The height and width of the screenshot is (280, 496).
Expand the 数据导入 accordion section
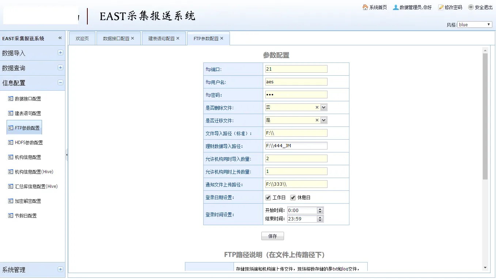tap(60, 53)
